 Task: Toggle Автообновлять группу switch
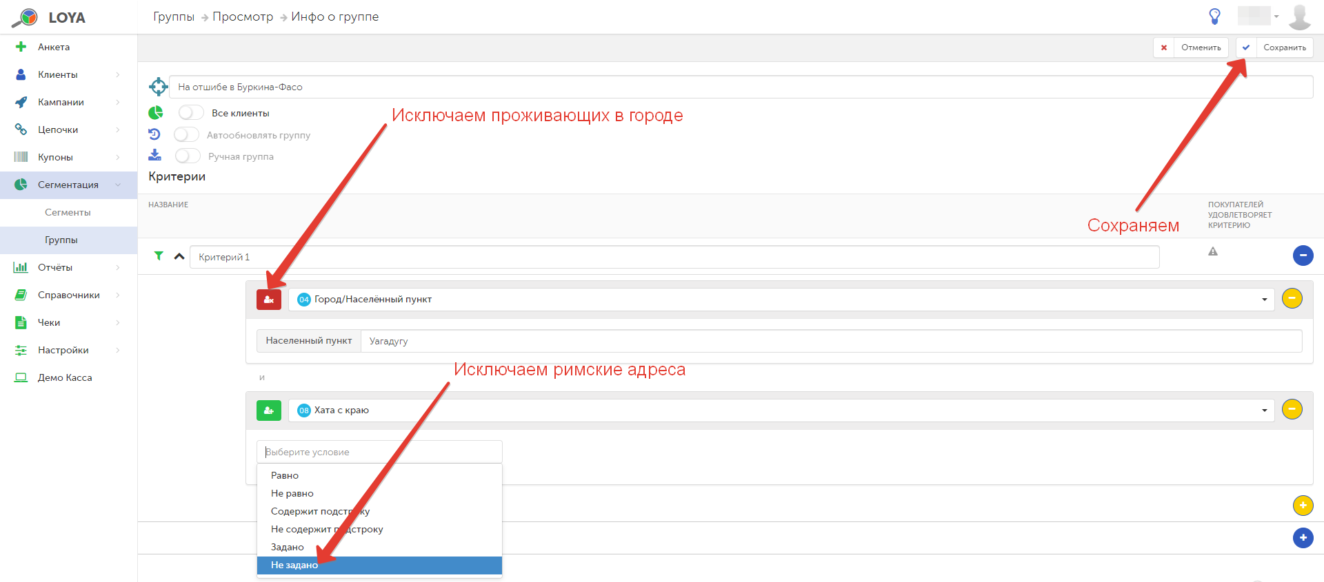(x=186, y=134)
